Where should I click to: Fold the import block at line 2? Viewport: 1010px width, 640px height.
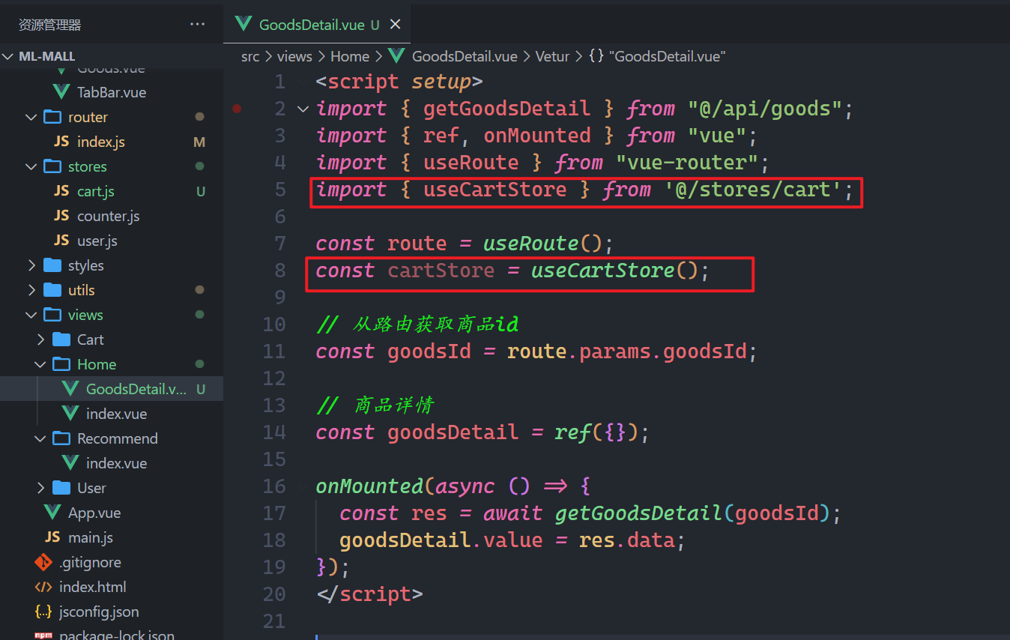[303, 109]
